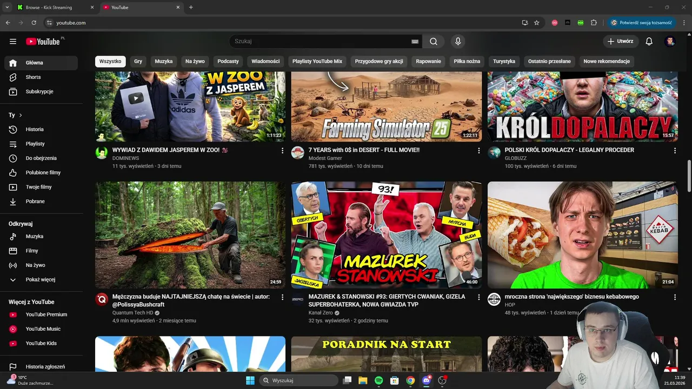The height and width of the screenshot is (389, 692).
Task: Click Potwierdź swoją tożsamość button
Action: tap(641, 23)
